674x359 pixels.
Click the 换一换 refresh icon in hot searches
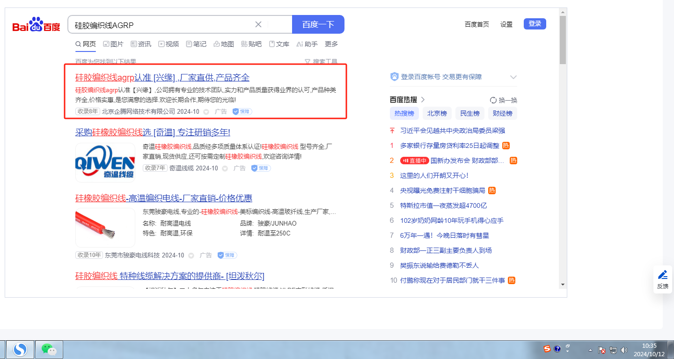[x=493, y=100]
